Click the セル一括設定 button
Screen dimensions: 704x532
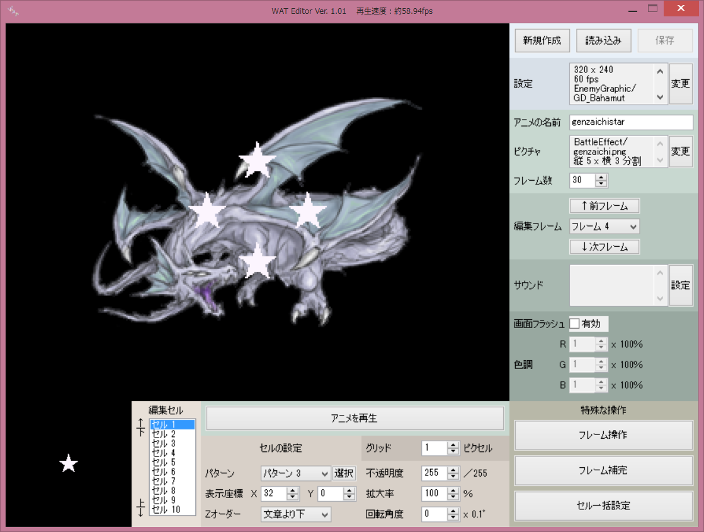click(603, 506)
